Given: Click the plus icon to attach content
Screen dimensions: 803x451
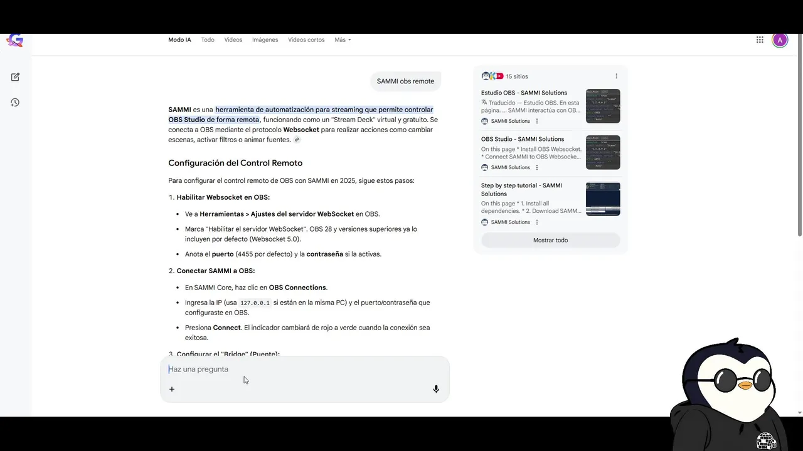Looking at the screenshot, I should (x=172, y=389).
